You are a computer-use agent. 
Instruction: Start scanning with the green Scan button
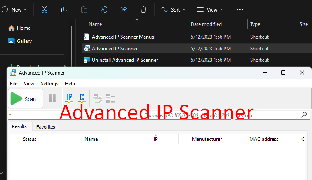tap(26, 98)
